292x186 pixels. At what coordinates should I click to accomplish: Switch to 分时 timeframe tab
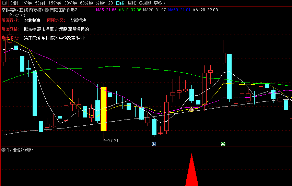[14, 3]
